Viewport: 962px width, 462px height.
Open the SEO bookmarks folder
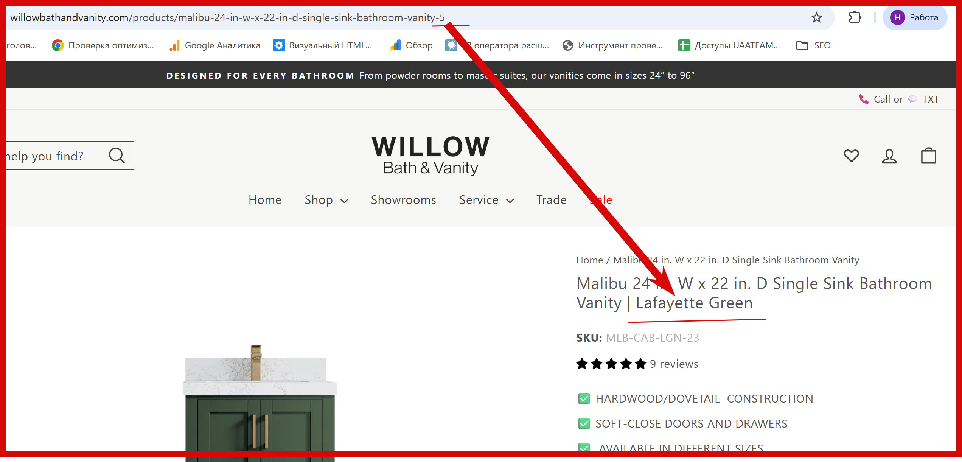pos(813,45)
